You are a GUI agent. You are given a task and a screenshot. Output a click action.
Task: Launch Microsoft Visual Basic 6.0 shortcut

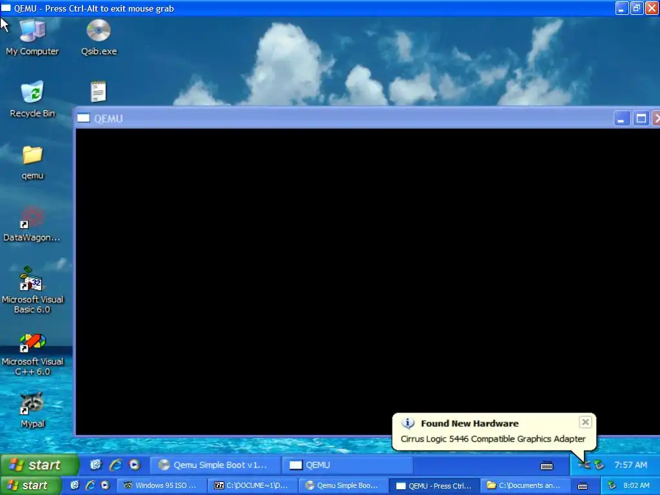(x=32, y=291)
